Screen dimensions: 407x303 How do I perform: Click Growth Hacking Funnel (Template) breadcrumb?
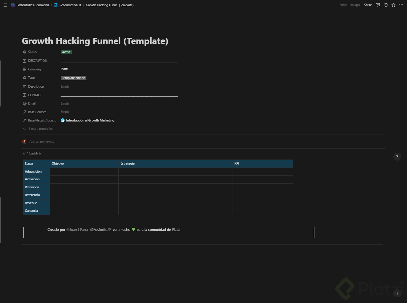(110, 5)
